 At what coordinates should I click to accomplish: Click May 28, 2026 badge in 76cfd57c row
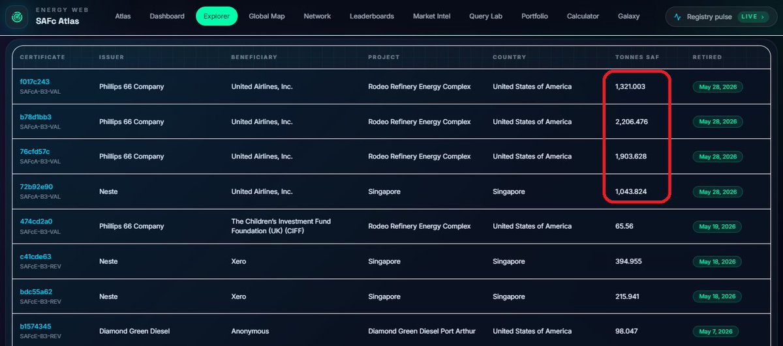tap(718, 156)
